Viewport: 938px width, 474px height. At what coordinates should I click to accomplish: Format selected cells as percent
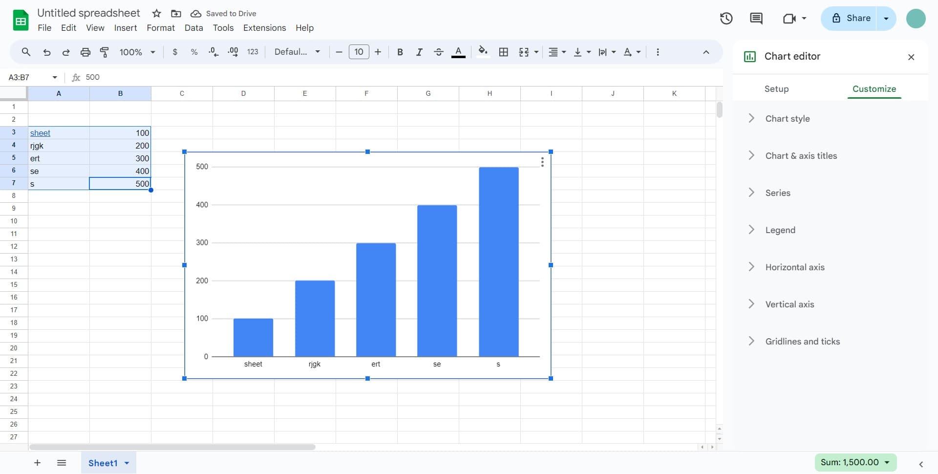(194, 52)
